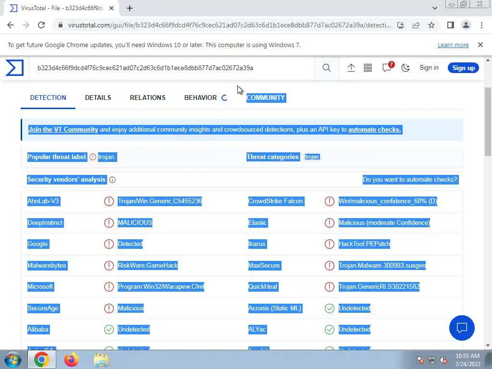Click the Sign up button
This screenshot has height=369, width=492.
pos(464,68)
